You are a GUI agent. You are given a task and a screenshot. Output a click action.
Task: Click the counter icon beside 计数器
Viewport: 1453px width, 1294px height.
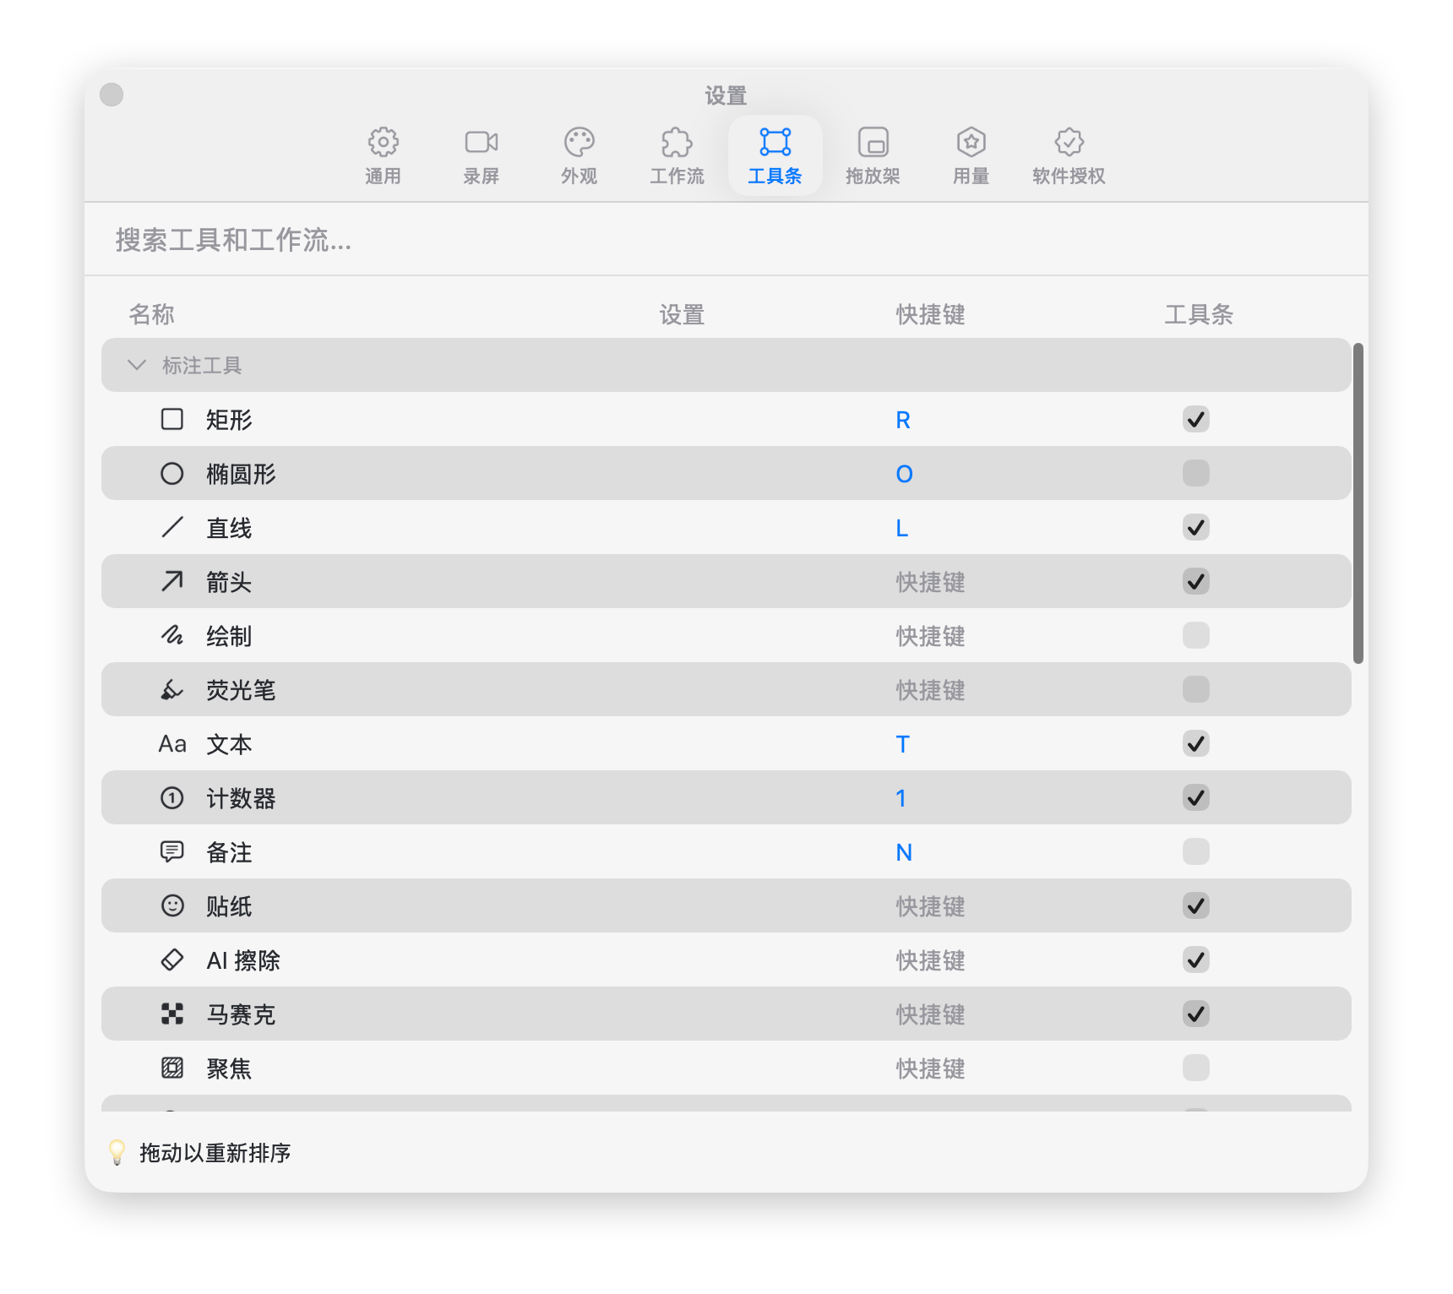[x=172, y=798]
